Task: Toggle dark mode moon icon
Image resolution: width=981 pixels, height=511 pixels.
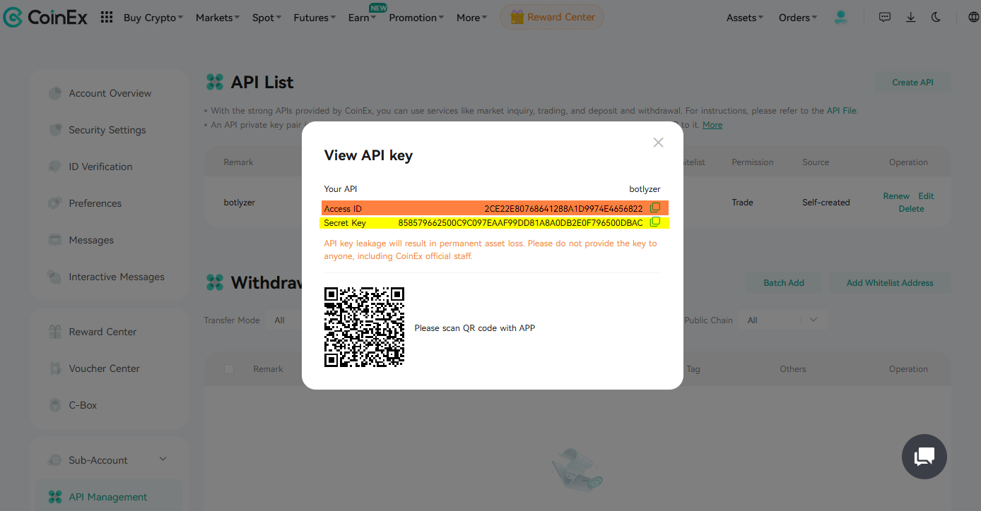Action: tap(936, 18)
